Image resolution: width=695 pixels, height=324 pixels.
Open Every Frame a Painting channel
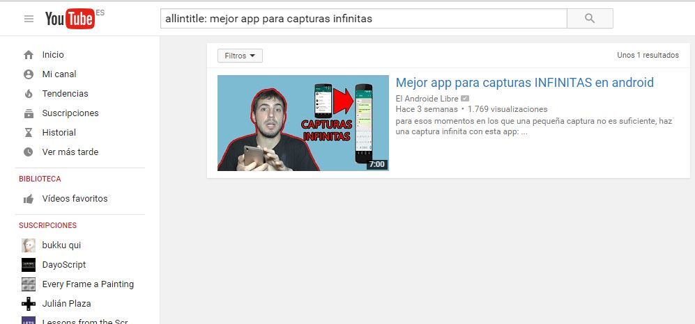click(x=88, y=284)
